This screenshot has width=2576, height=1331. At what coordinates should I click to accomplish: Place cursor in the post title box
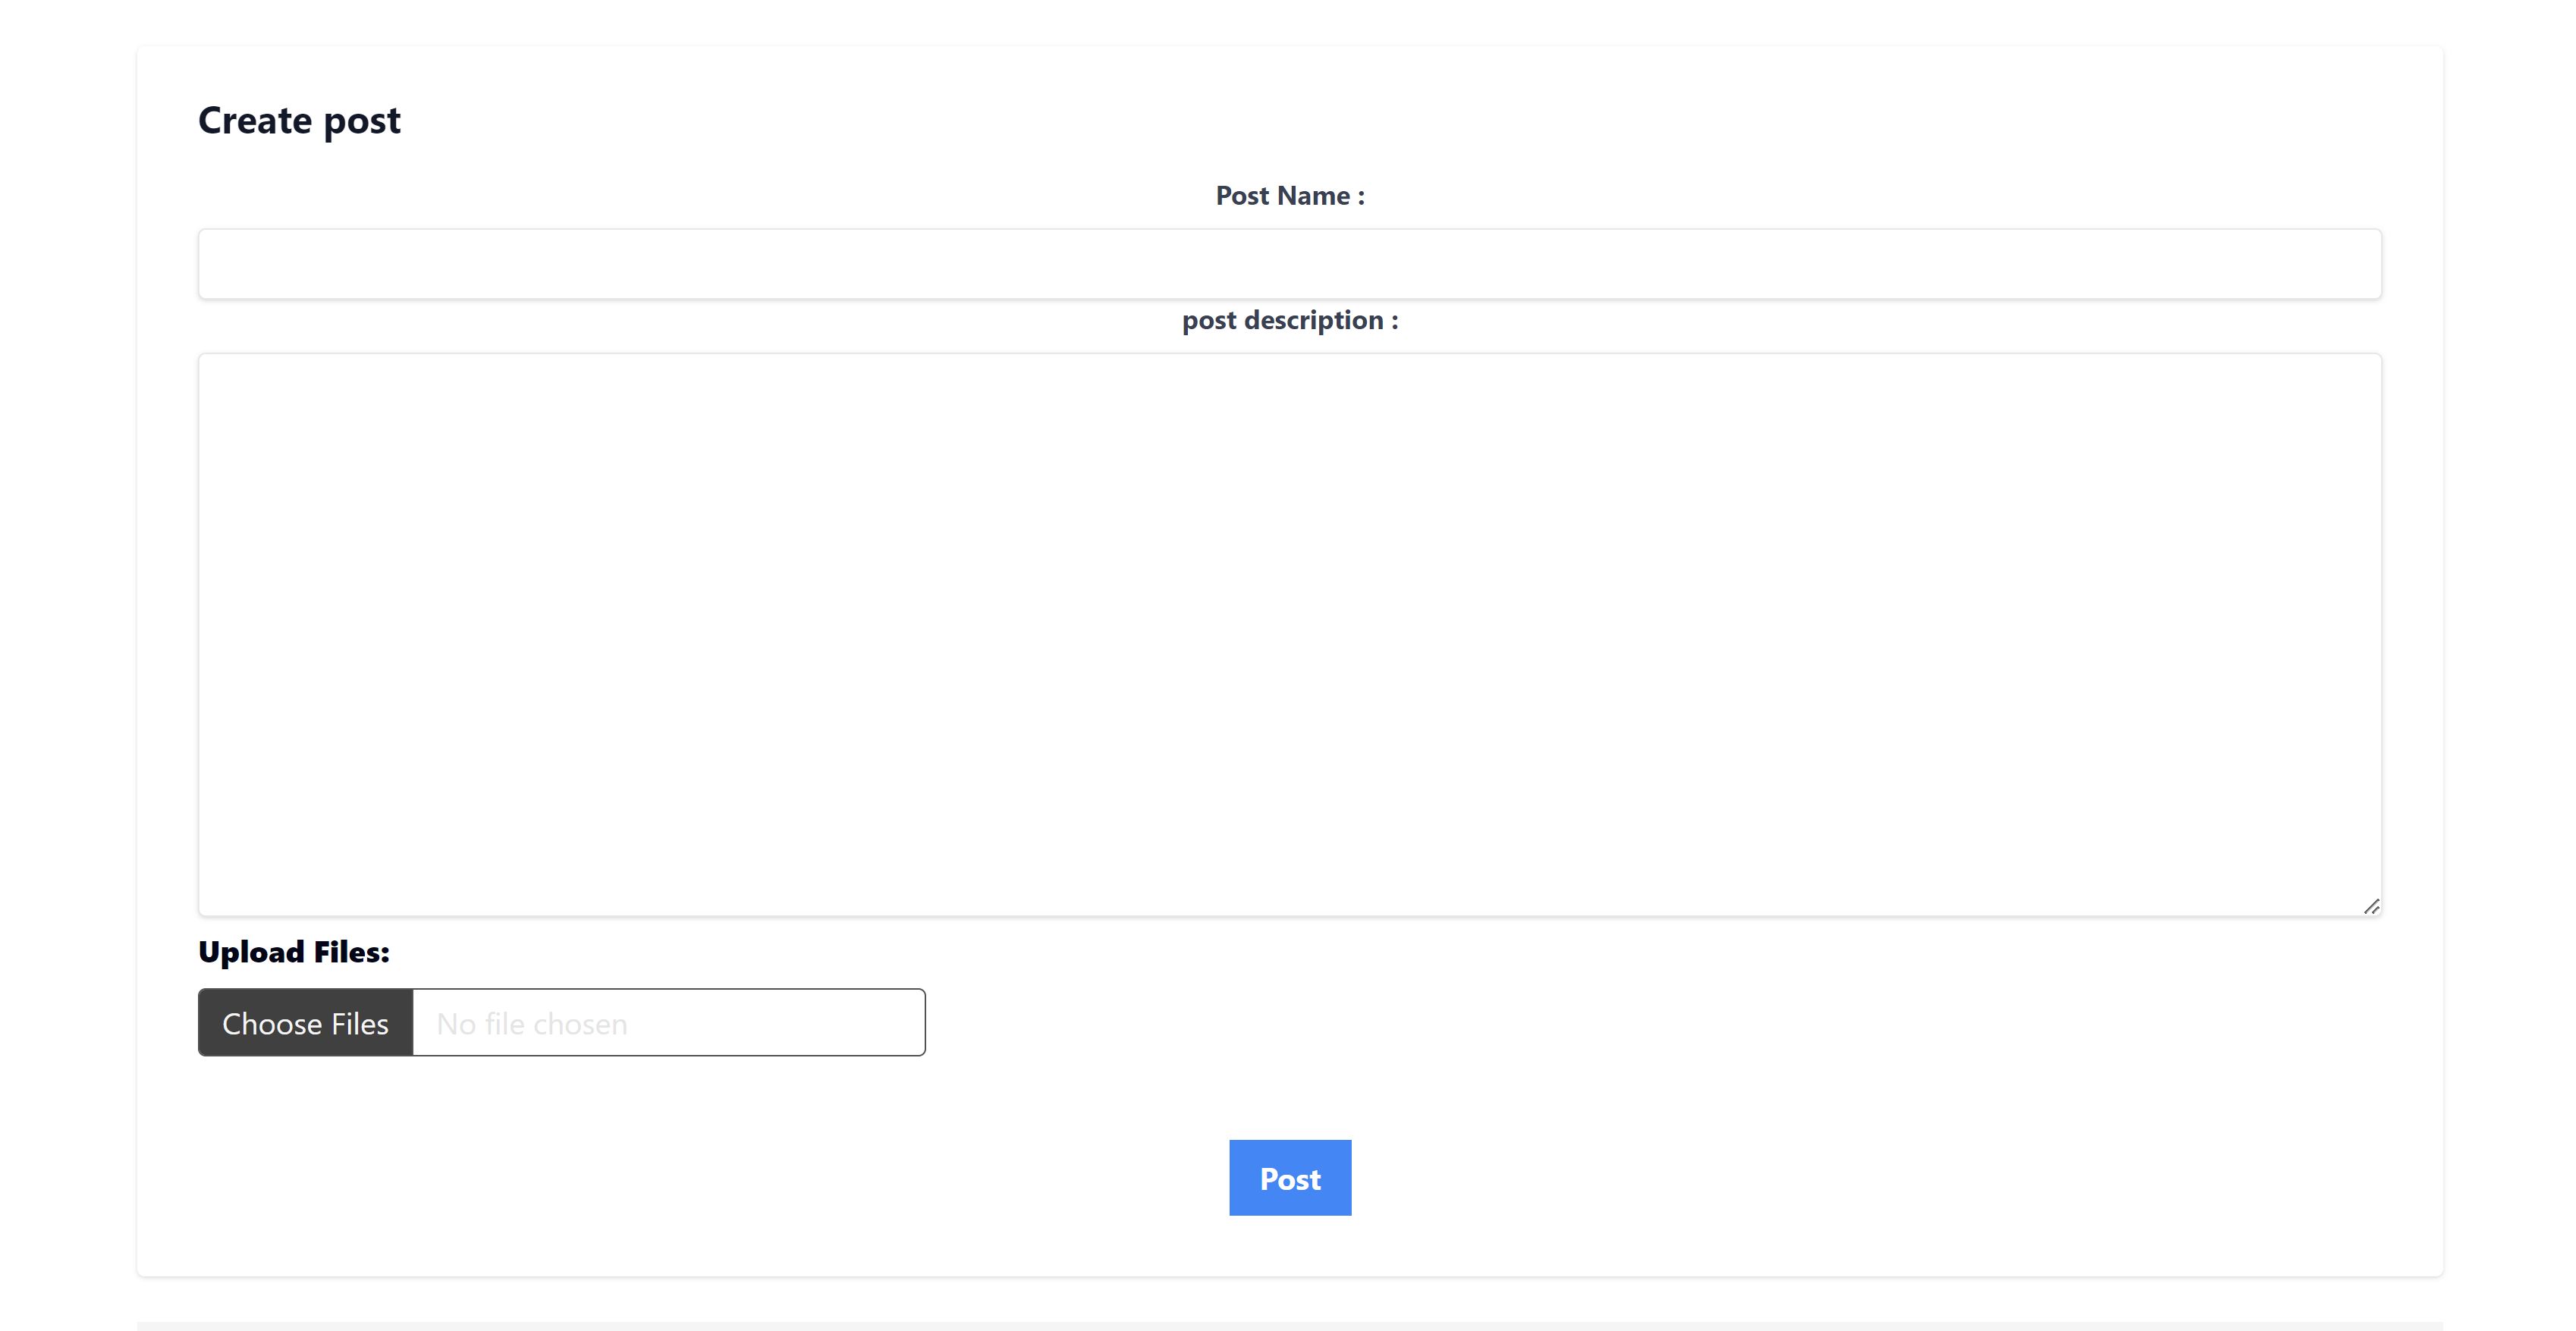[x=1289, y=264]
